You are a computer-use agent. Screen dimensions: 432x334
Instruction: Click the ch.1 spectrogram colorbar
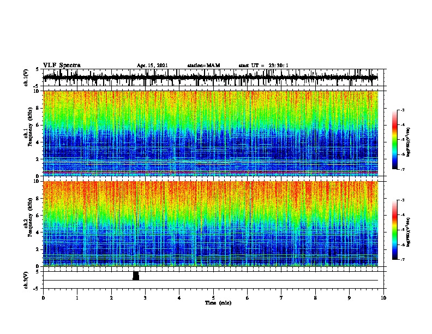click(x=394, y=140)
